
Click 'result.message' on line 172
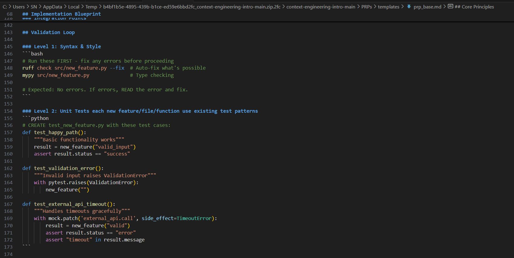[124, 240]
